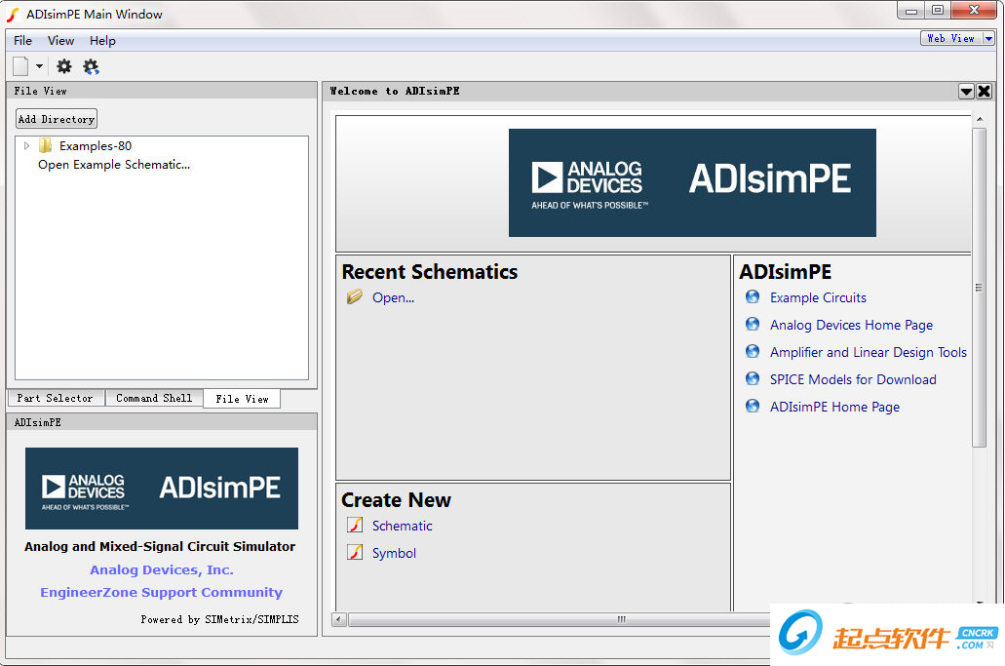Select the Examples-80 folder icon
The width and height of the screenshot is (1005, 666).
(x=46, y=145)
